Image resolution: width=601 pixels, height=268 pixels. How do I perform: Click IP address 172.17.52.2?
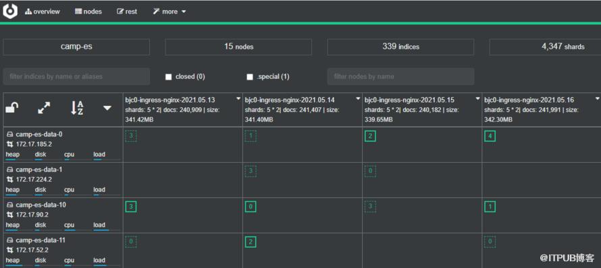coord(32,250)
